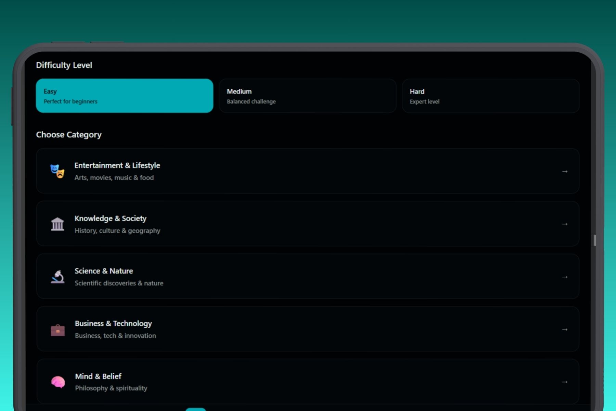This screenshot has width=616, height=411.
Task: Select Easy difficulty level
Action: (x=124, y=96)
